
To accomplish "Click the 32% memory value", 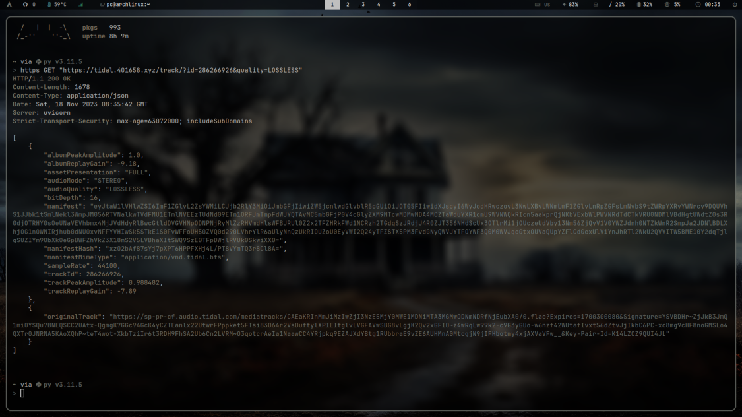I will (x=648, y=4).
